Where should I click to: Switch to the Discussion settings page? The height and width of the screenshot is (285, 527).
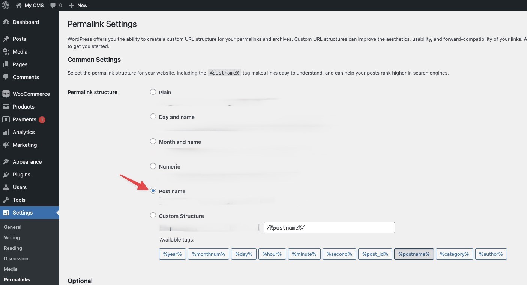16,258
